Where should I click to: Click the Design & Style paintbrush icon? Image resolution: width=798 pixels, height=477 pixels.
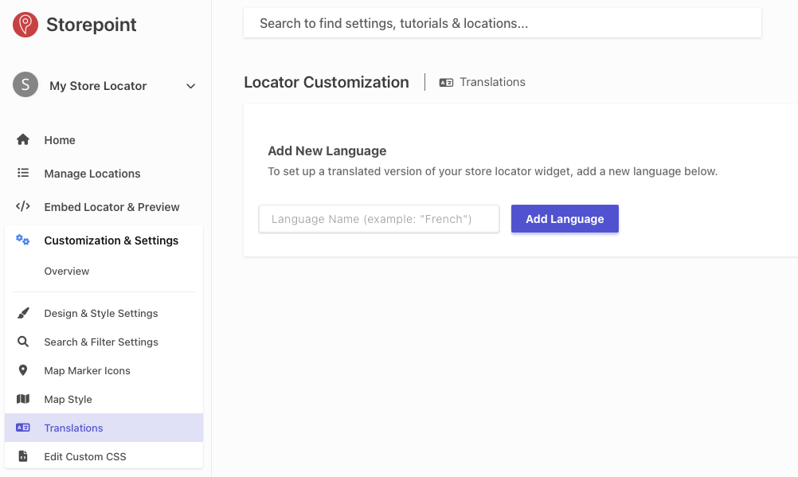click(x=23, y=314)
